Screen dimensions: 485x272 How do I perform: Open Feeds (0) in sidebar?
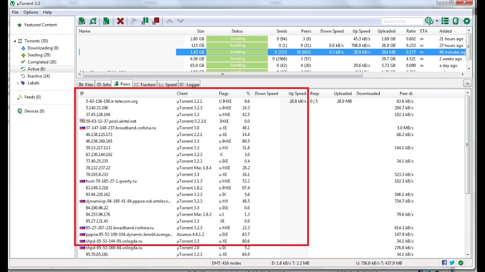click(32, 97)
